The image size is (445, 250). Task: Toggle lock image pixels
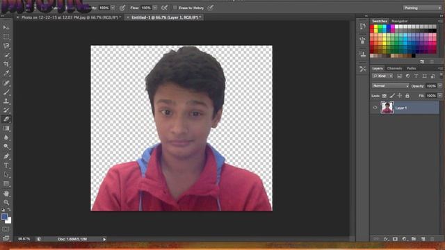(392, 96)
